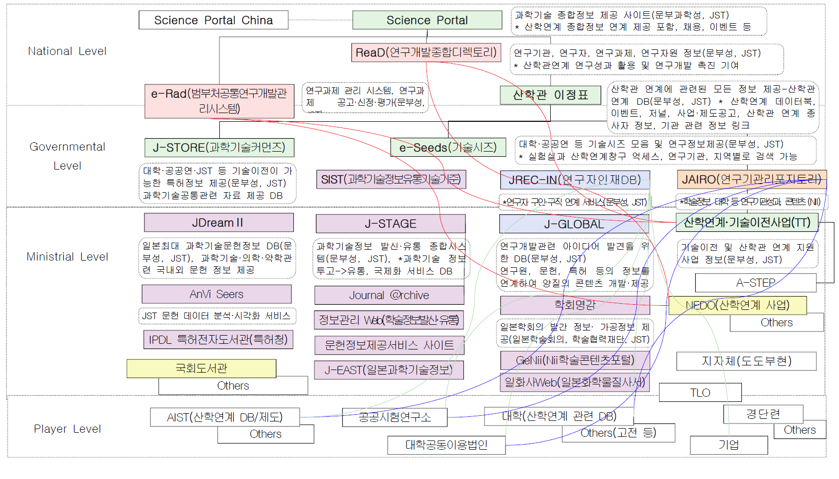The image size is (839, 479).
Task: Click the 문헌정보제공서비스 사이트 box
Action: (x=389, y=345)
